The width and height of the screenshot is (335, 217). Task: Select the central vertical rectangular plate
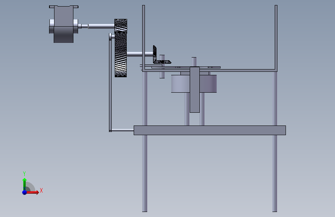[195, 90]
